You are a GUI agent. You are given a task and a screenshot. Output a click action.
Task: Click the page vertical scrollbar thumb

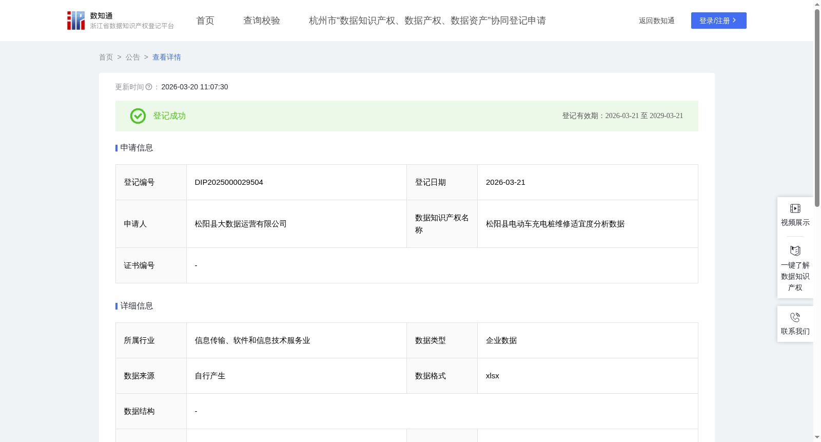[817, 108]
